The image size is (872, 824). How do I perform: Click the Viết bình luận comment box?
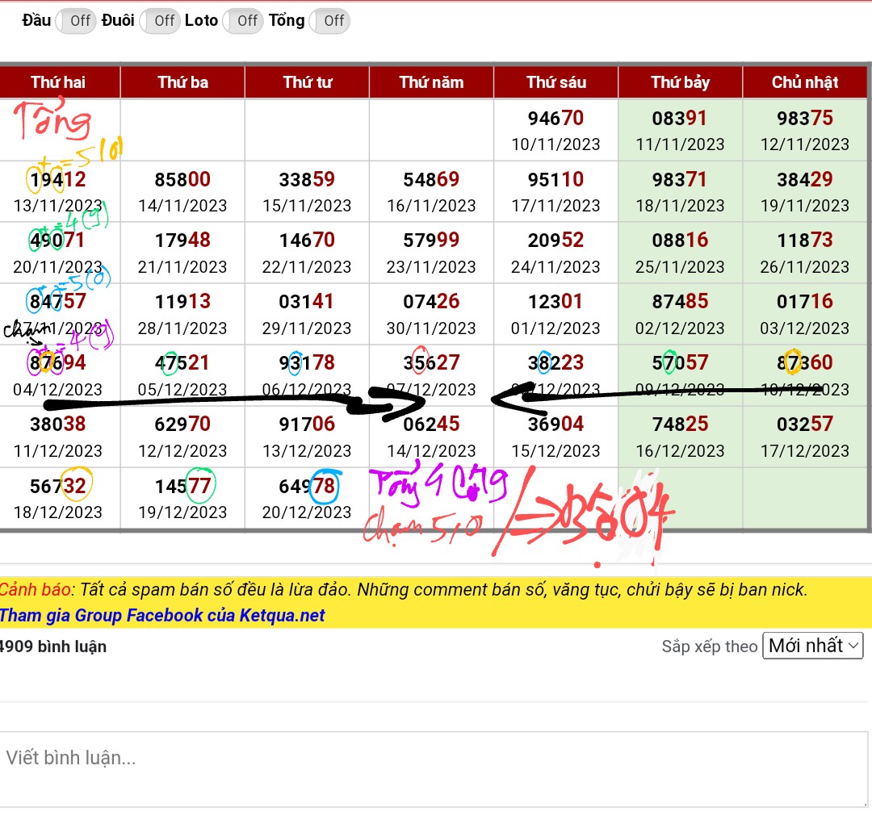click(x=434, y=768)
